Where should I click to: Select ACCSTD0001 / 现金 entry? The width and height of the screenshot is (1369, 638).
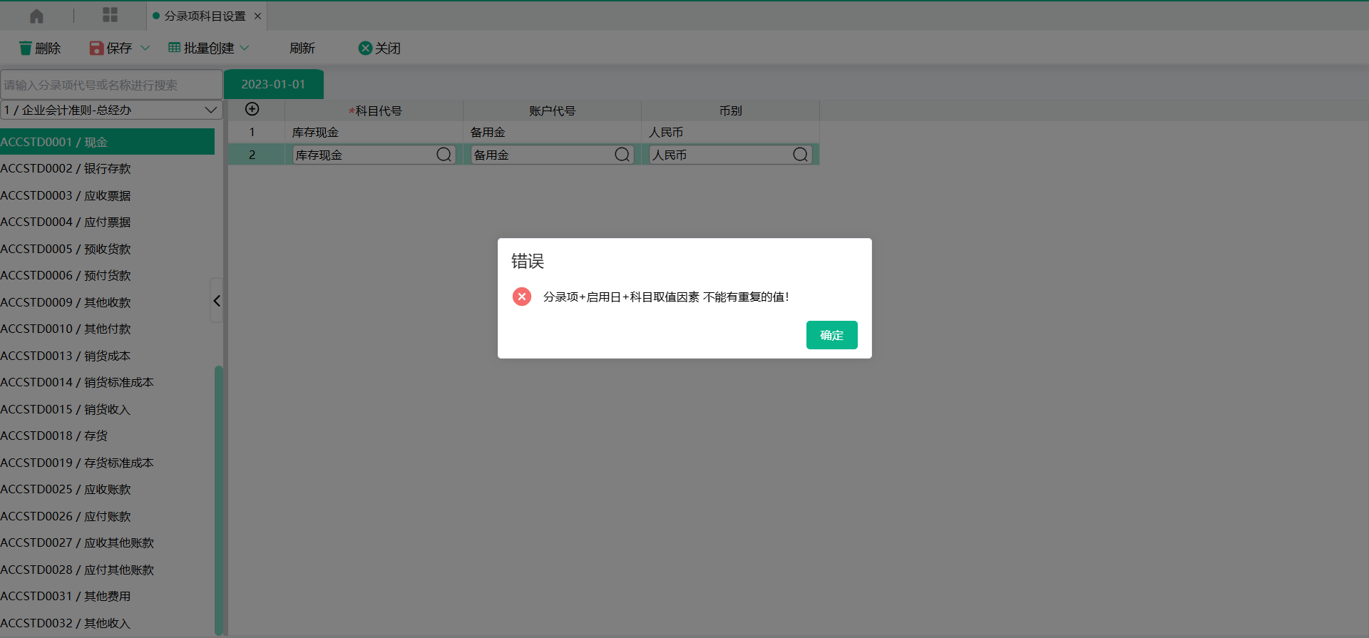(107, 142)
